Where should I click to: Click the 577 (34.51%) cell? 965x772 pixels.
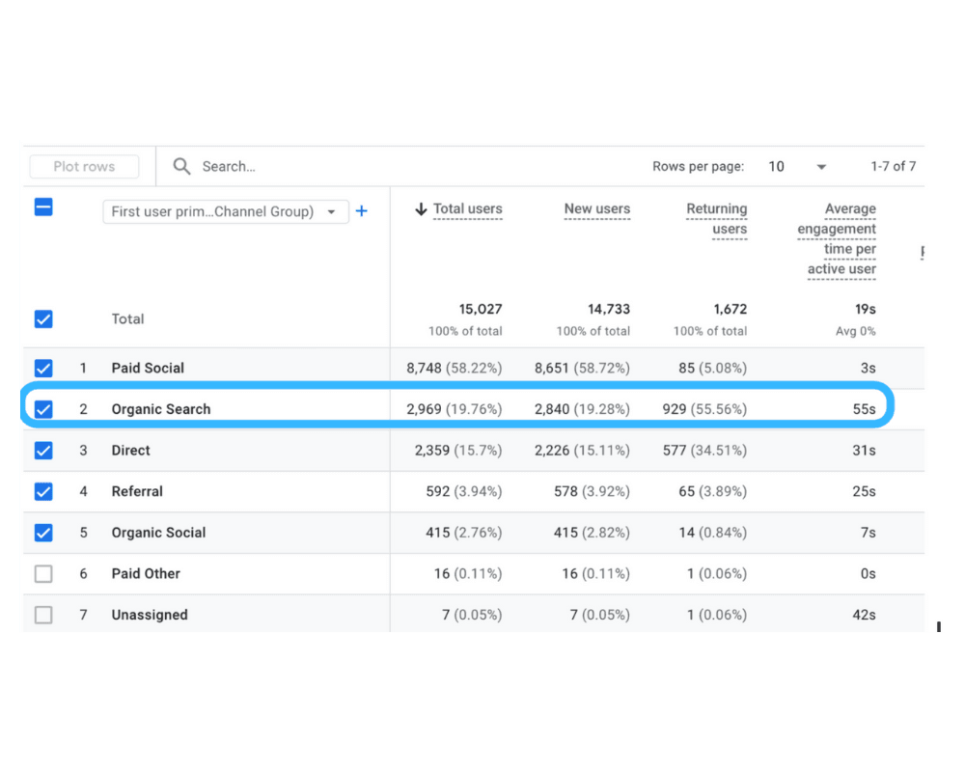(704, 451)
